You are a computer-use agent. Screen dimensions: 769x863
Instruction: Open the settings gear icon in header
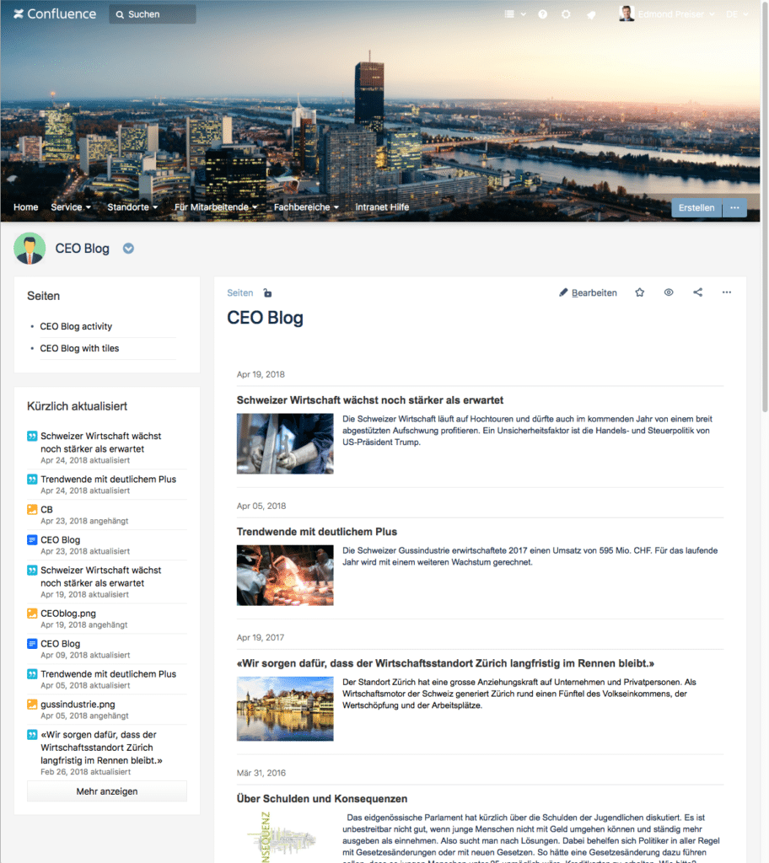click(566, 14)
